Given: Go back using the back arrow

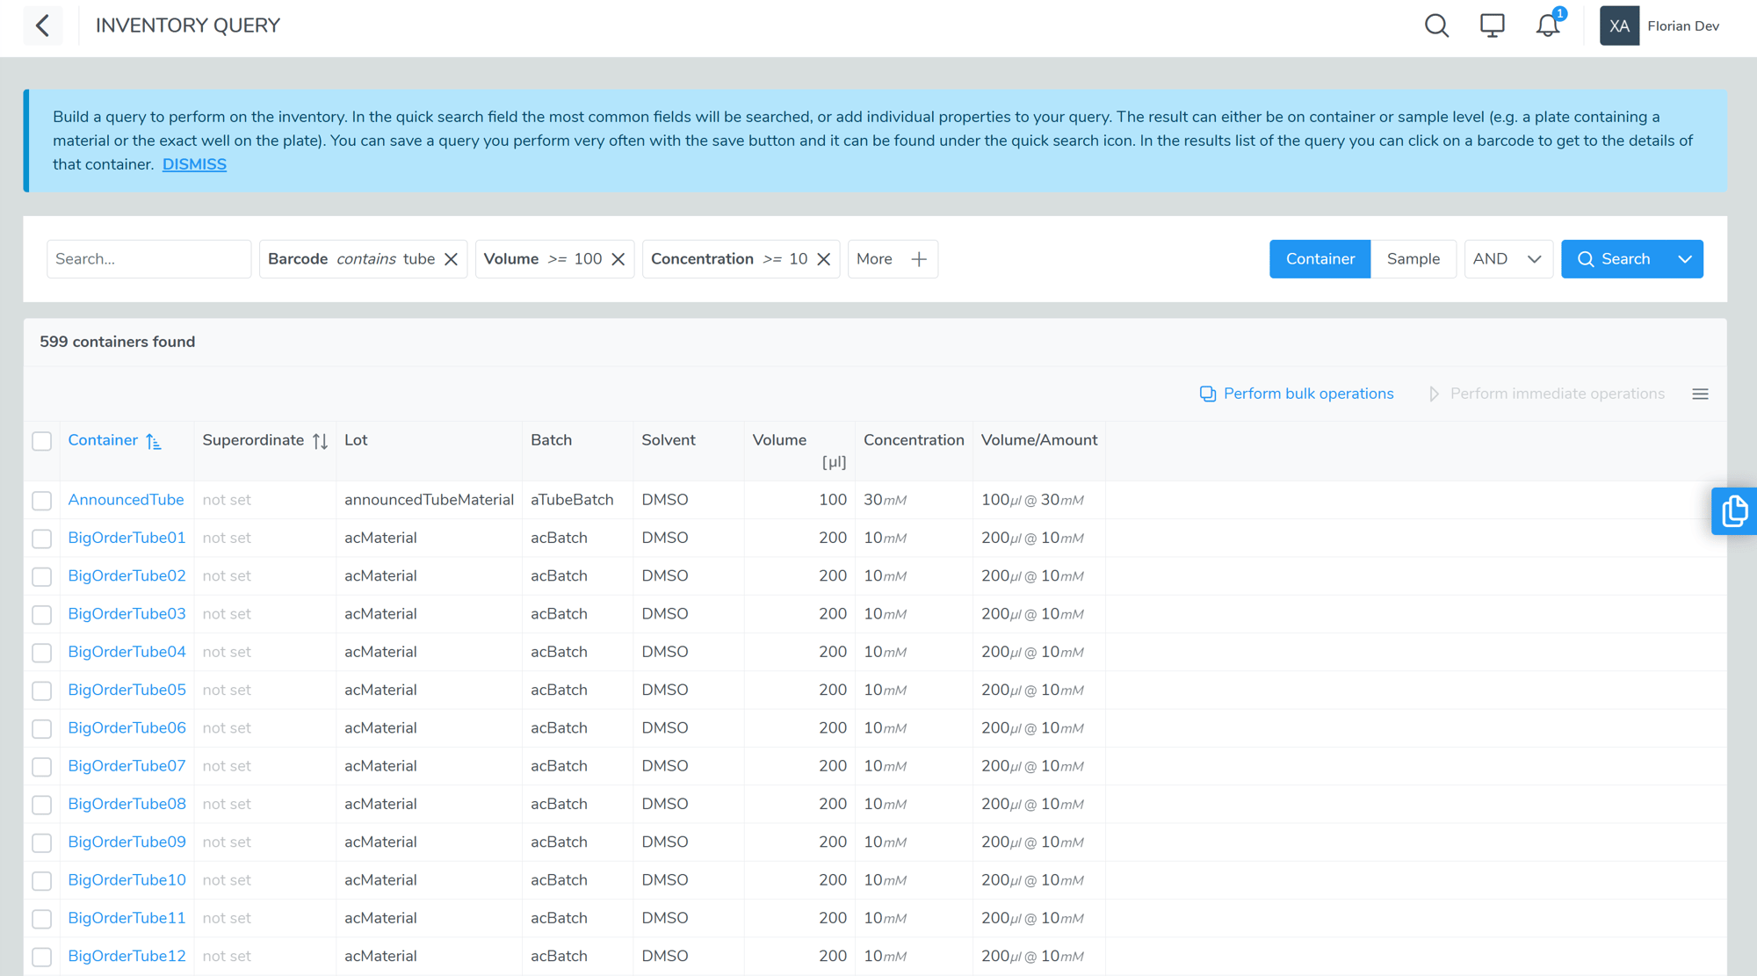Looking at the screenshot, I should point(42,25).
